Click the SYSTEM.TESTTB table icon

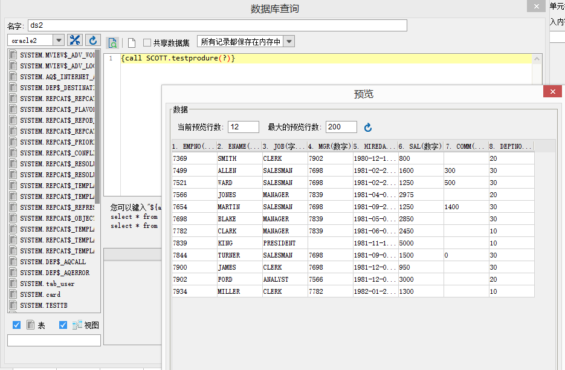pyautogui.click(x=13, y=305)
